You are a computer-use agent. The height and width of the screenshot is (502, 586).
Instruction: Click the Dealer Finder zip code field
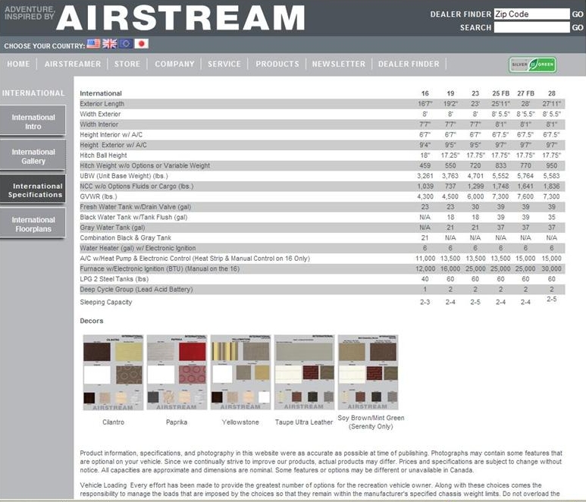tap(531, 14)
